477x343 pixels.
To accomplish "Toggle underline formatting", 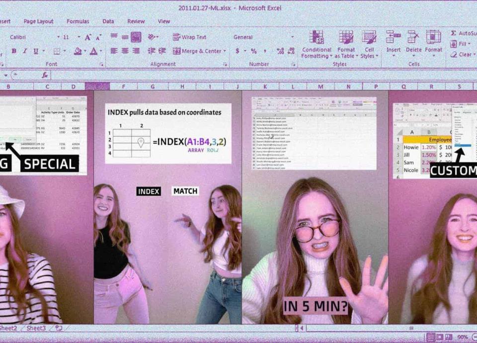I will click(x=36, y=51).
